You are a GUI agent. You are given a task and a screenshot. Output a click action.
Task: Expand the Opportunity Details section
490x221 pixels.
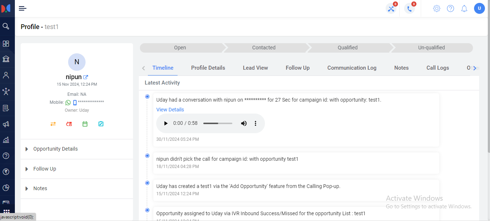[x=55, y=149]
